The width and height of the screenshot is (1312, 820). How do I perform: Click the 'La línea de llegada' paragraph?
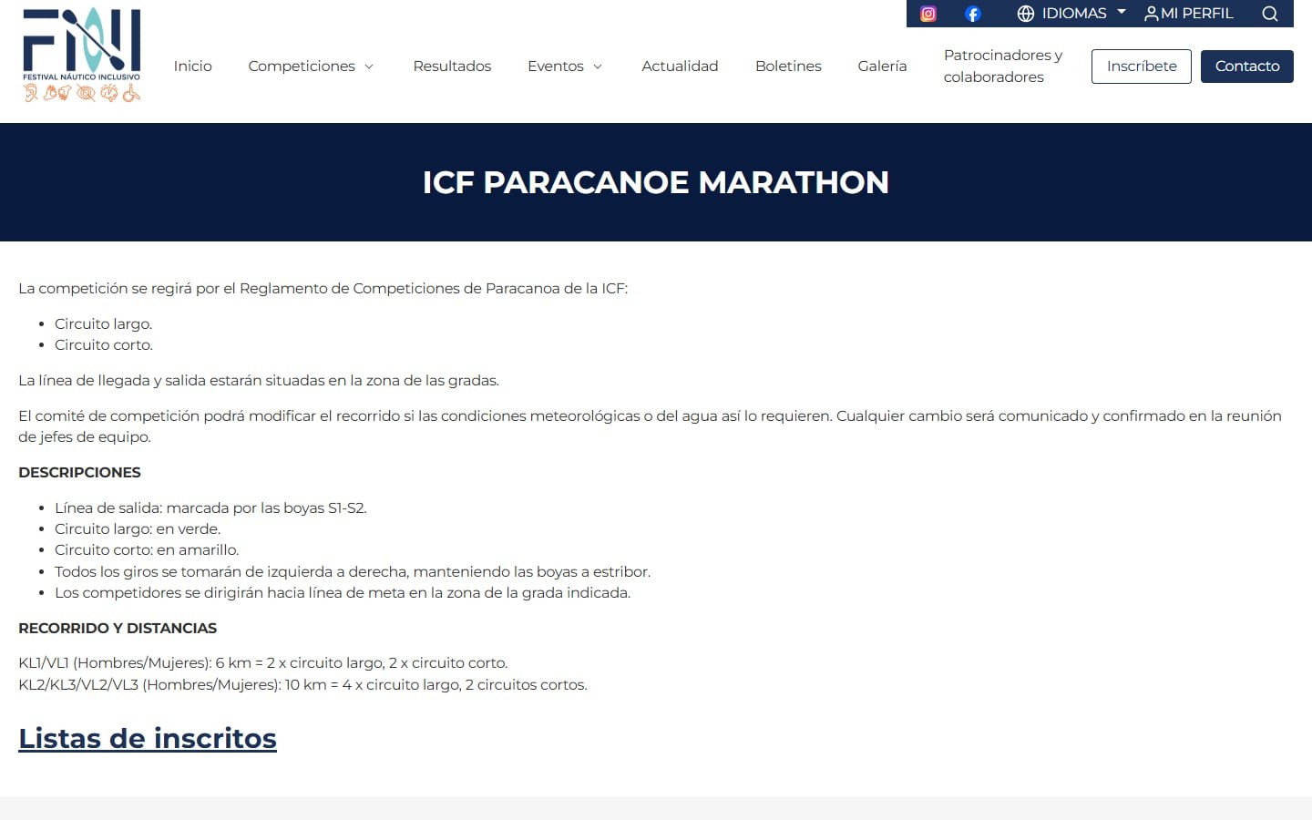tap(259, 380)
